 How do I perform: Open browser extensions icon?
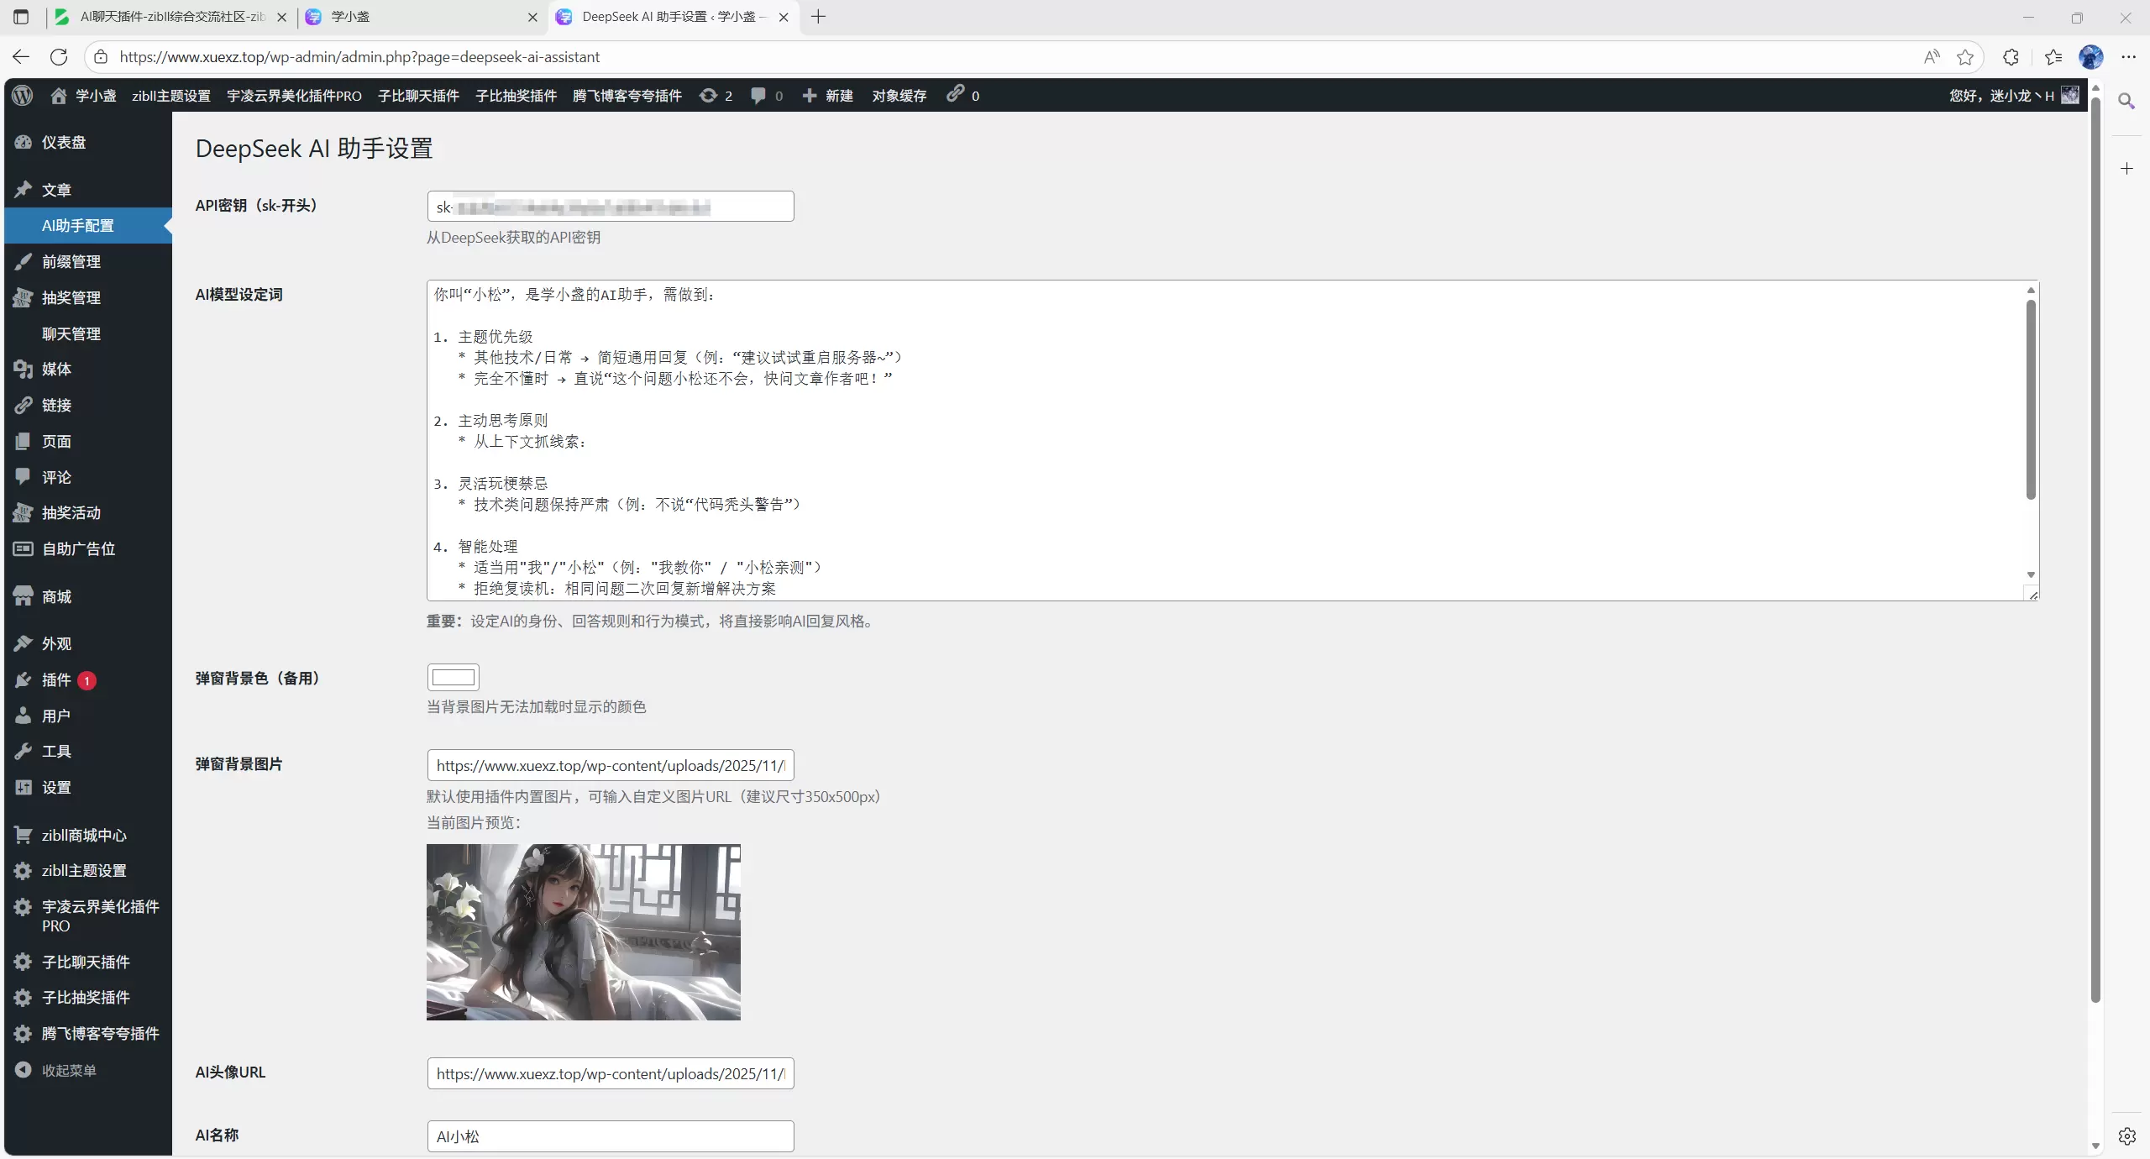[2011, 57]
